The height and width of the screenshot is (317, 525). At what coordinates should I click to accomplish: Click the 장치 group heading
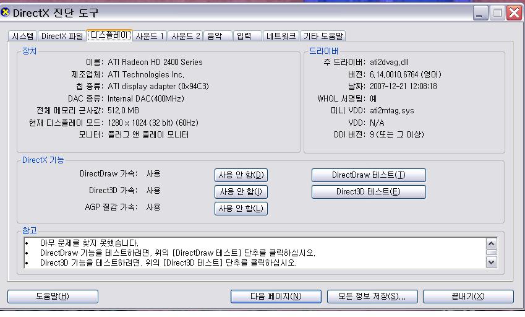[x=30, y=51]
